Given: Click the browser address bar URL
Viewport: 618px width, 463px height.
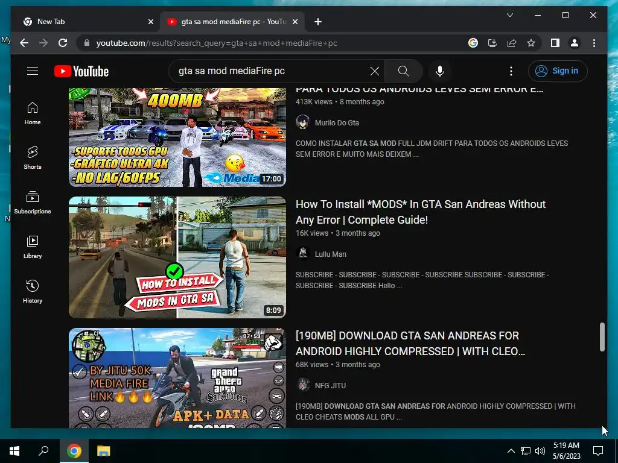Looking at the screenshot, I should (x=217, y=43).
